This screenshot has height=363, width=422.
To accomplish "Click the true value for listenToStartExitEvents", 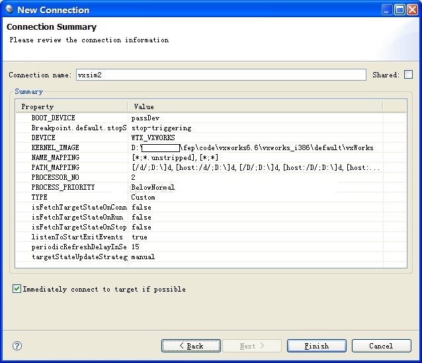I will [140, 237].
